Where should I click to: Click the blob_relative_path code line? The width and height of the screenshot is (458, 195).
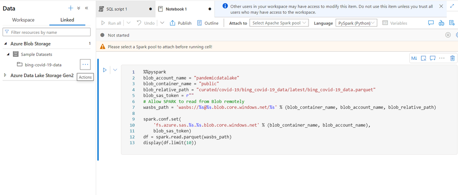[259, 90]
